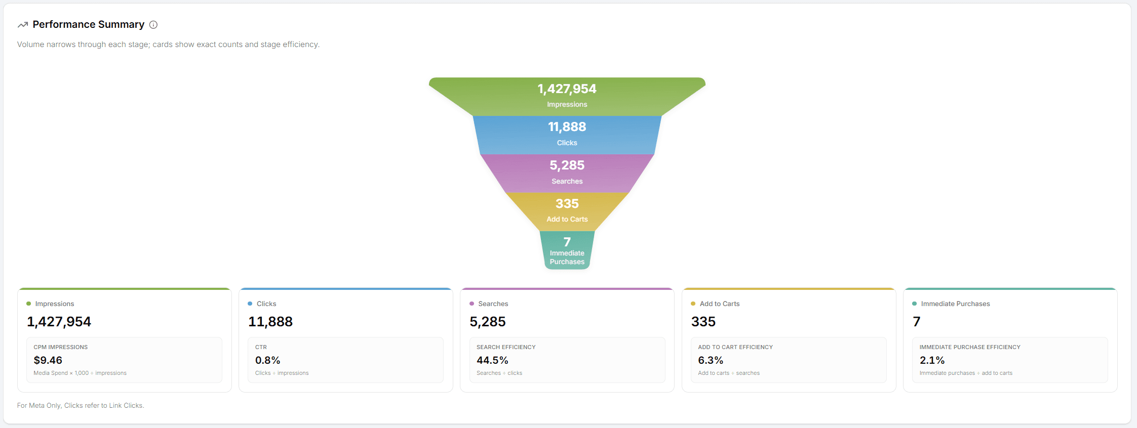Select the yellow Add to Carts funnel segment

(567, 212)
